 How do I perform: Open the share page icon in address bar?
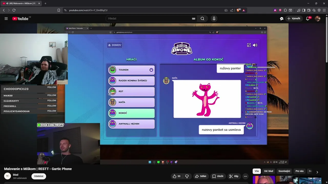(232, 10)
